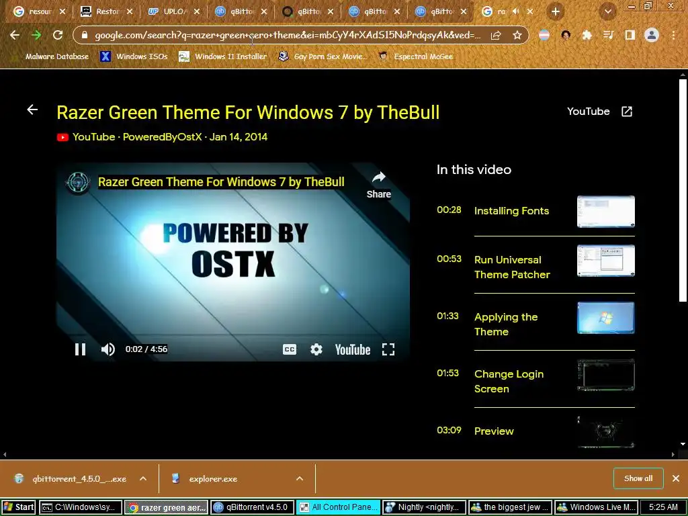Open the explorer.exe downloaded file
The image size is (688, 516).
(x=213, y=478)
